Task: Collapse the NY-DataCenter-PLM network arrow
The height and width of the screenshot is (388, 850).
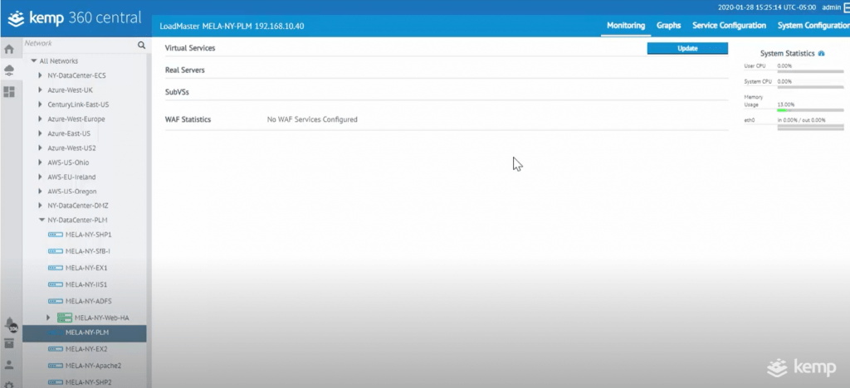Action: click(42, 221)
